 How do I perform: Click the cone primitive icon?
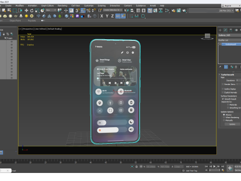[x=21, y=16]
